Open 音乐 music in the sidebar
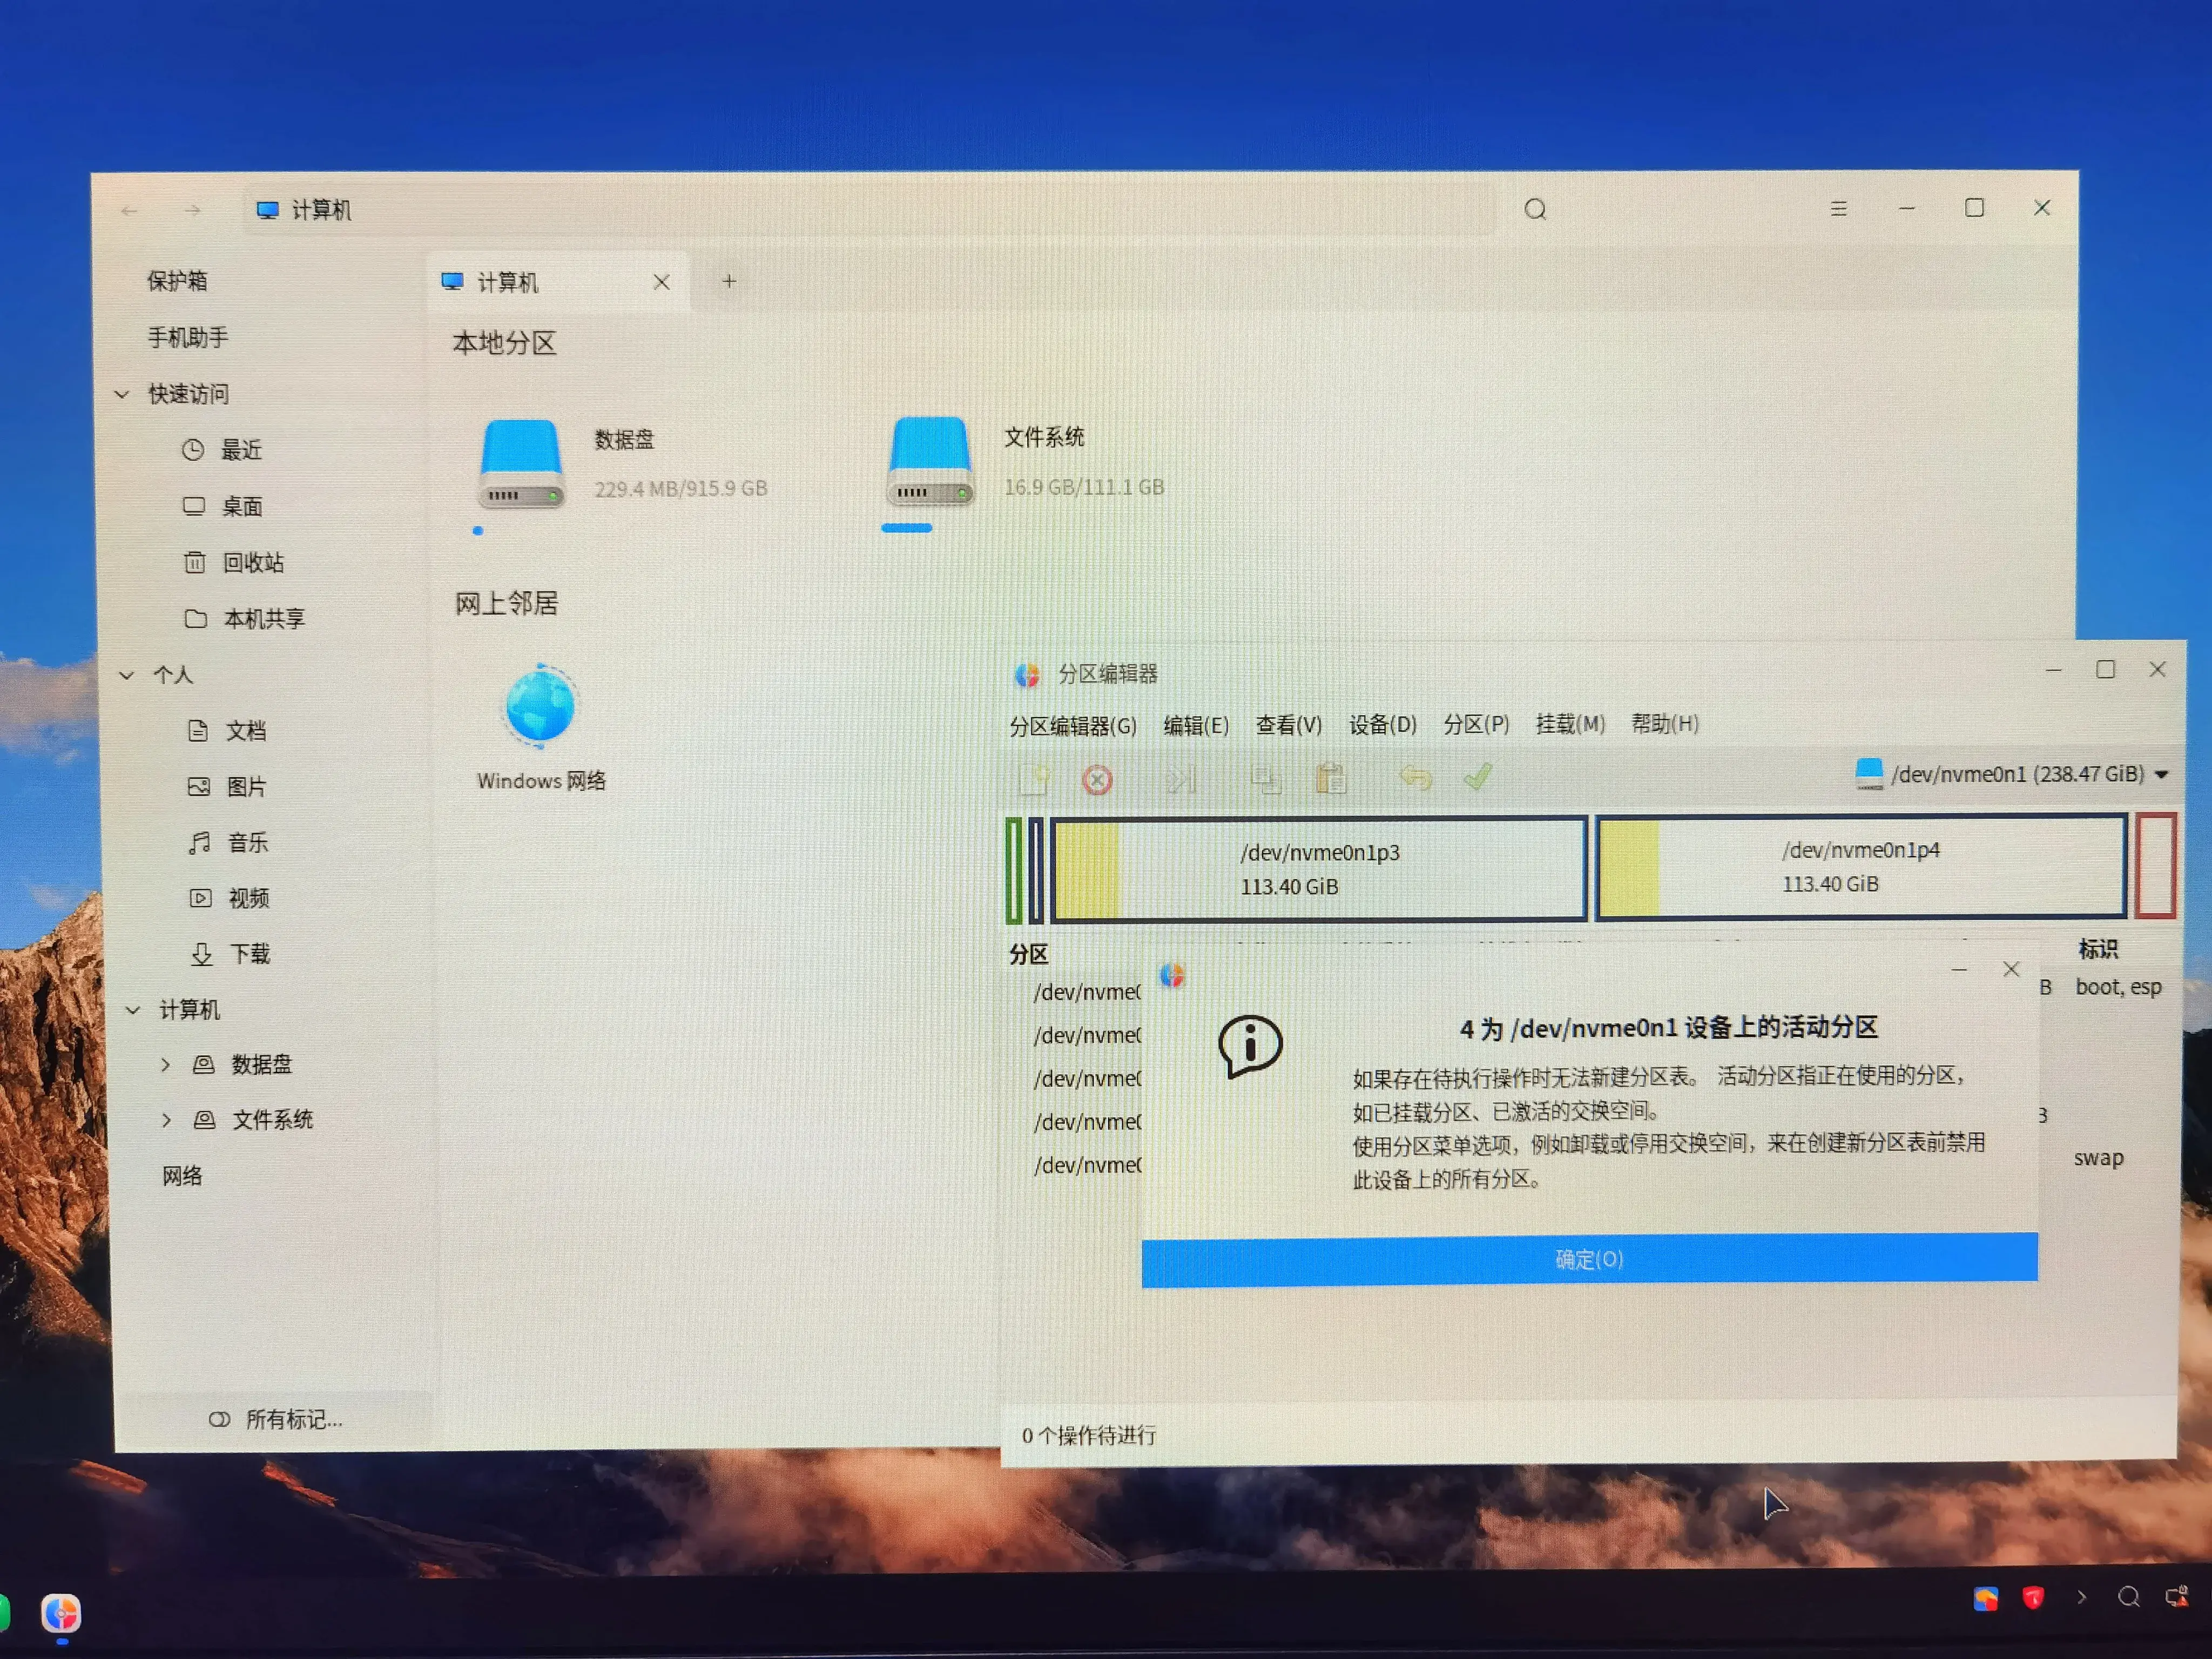The width and height of the screenshot is (2212, 1659). tap(229, 843)
